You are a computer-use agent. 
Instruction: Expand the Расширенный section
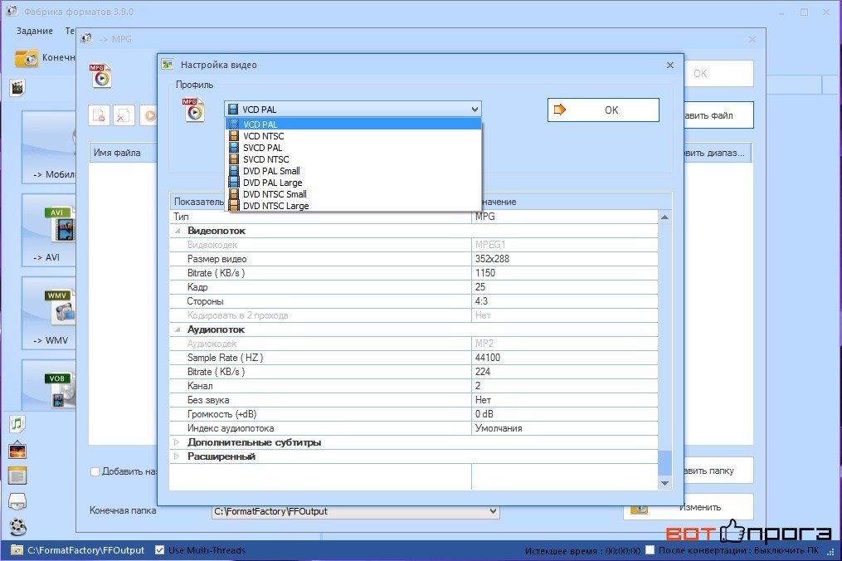coord(177,456)
